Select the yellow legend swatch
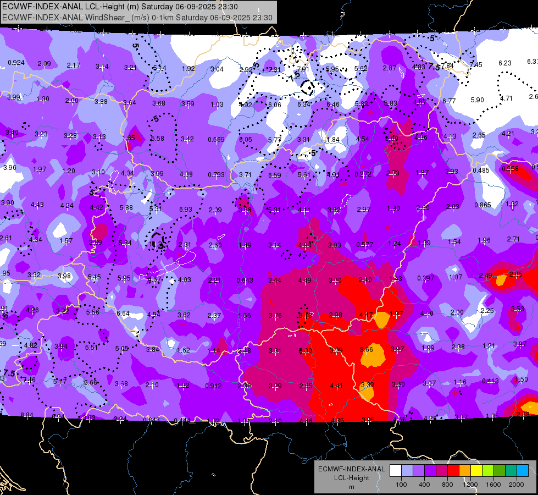Viewport: 538px width, 495px height. pyautogui.click(x=476, y=471)
